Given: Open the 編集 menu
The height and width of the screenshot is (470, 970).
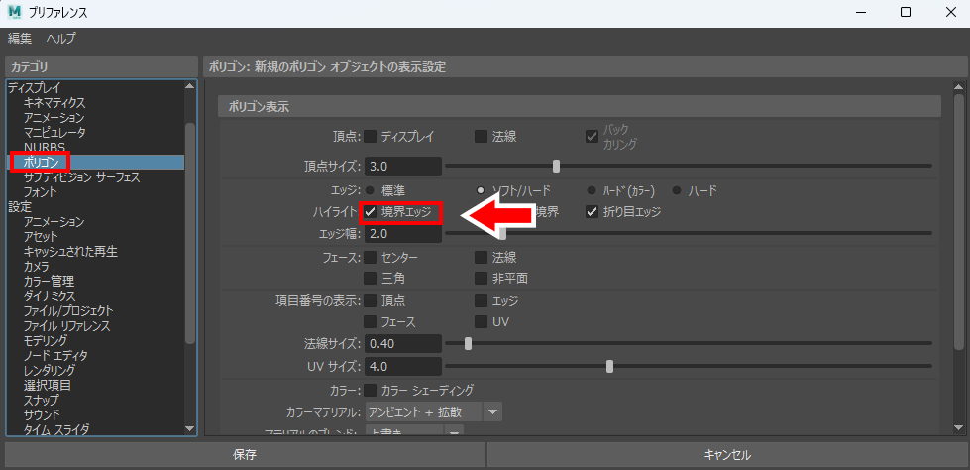Looking at the screenshot, I should (20, 38).
